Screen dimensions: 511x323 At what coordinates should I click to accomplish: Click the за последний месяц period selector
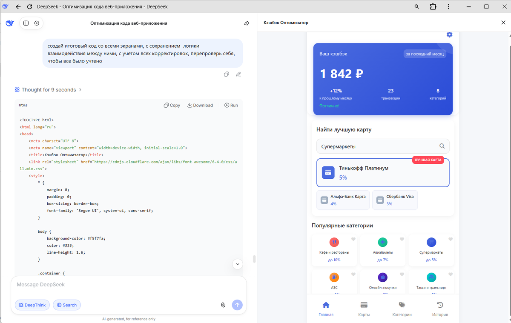tap(425, 54)
